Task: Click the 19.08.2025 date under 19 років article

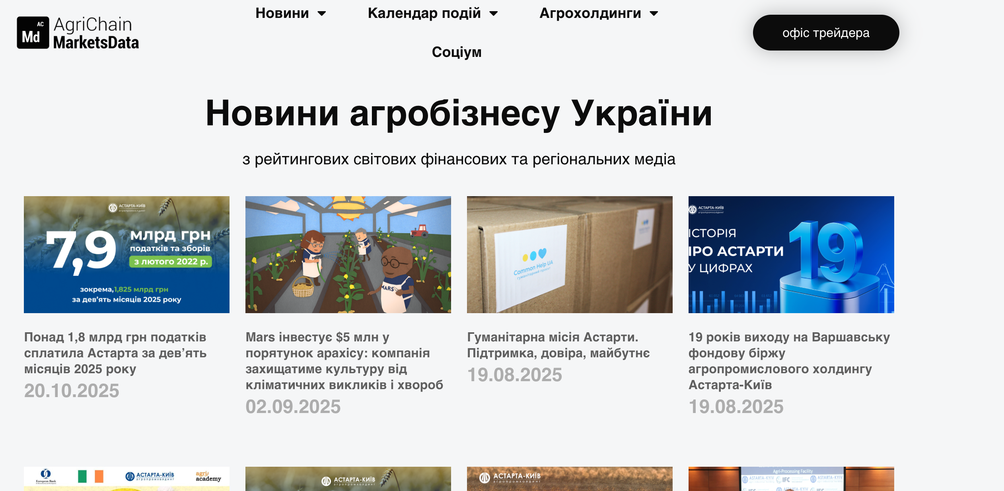Action: coord(736,407)
